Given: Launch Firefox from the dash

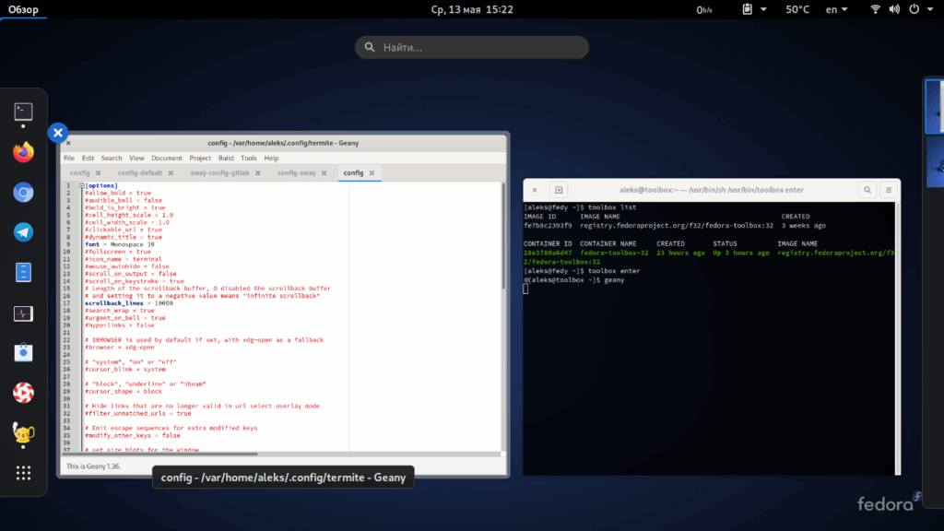Looking at the screenshot, I should (23, 152).
